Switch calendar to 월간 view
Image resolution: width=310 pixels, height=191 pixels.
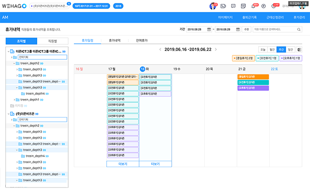point(272,50)
